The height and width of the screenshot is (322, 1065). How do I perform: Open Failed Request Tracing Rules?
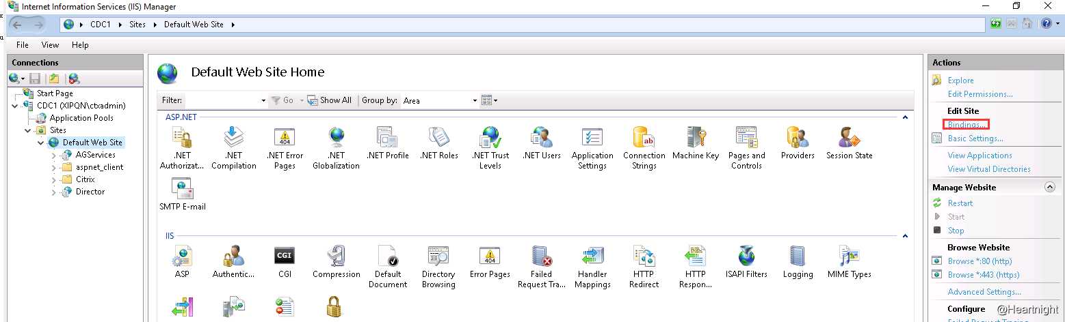click(x=541, y=267)
